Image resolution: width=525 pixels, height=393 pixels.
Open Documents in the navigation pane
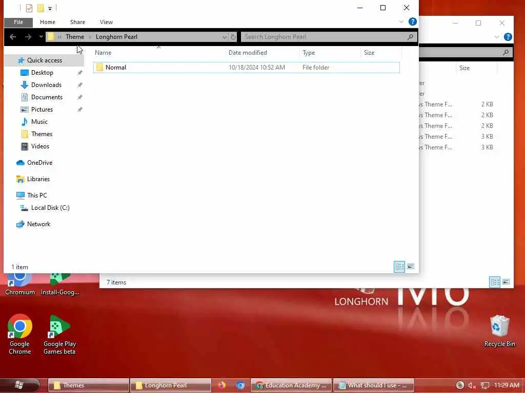47,97
